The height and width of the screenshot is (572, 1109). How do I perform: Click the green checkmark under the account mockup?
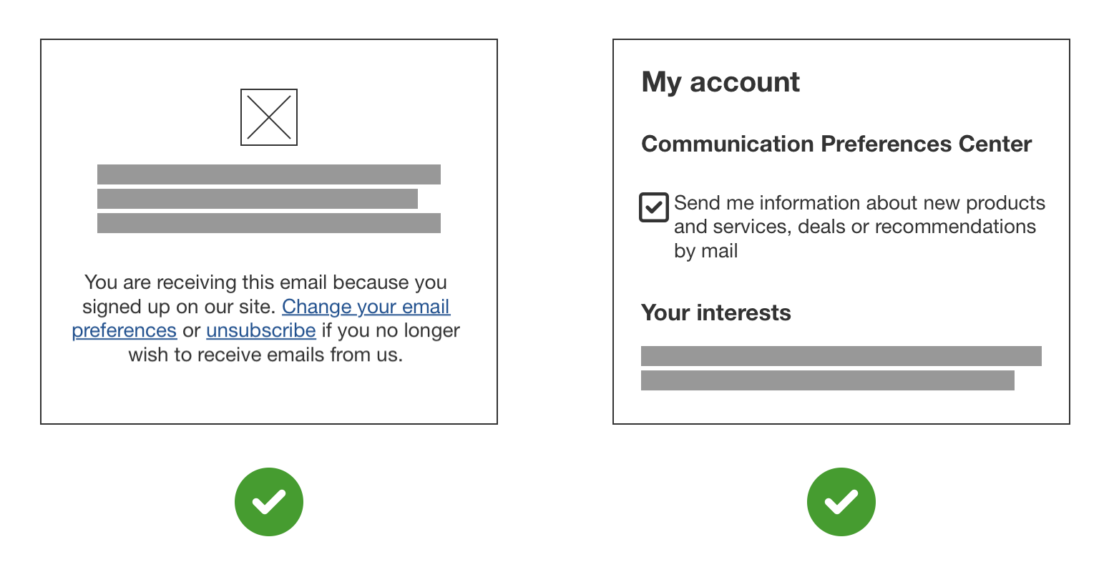[841, 501]
